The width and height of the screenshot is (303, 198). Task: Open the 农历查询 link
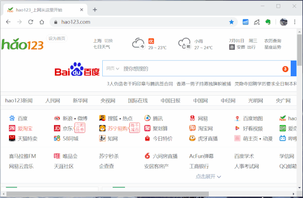click(273, 41)
